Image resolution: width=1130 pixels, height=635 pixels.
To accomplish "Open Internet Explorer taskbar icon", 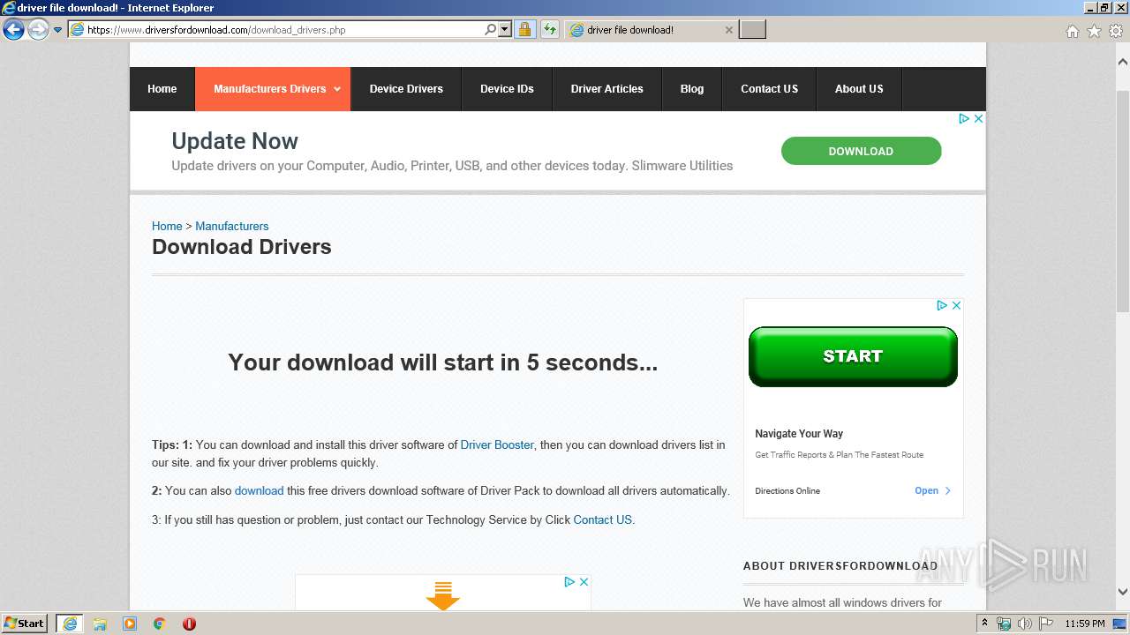I will pyautogui.click(x=69, y=624).
